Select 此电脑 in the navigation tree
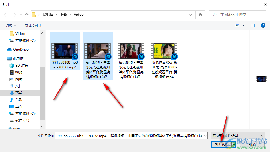Screen dimensions: 270x152 pos(15,59)
